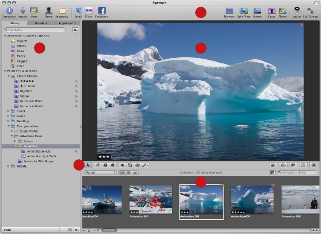Switch to the Metadata tab
The width and height of the screenshot is (321, 234).
[x=41, y=23]
